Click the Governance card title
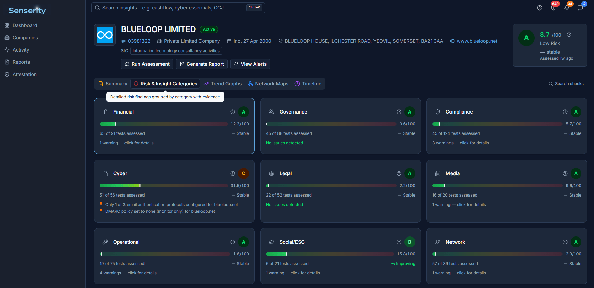Screen dimensions: 594x288 (293, 112)
